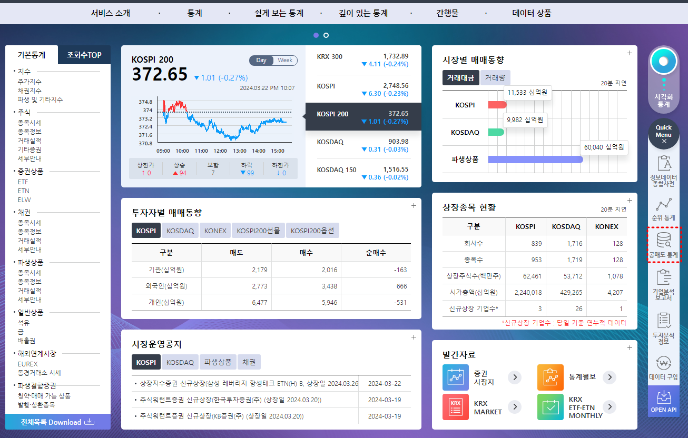The image size is (688, 438).
Task: Expand 시장운영공지 panel with plus icon
Action: [x=414, y=337]
